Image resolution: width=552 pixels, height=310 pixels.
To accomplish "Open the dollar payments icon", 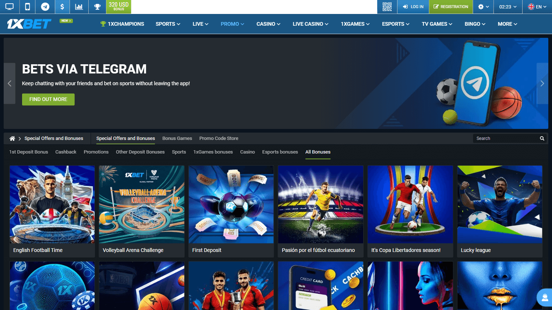I will coord(62,7).
